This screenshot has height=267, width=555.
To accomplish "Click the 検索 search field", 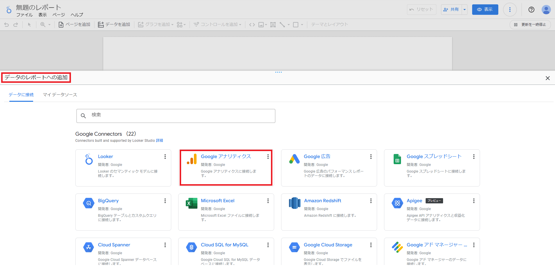I will click(176, 116).
